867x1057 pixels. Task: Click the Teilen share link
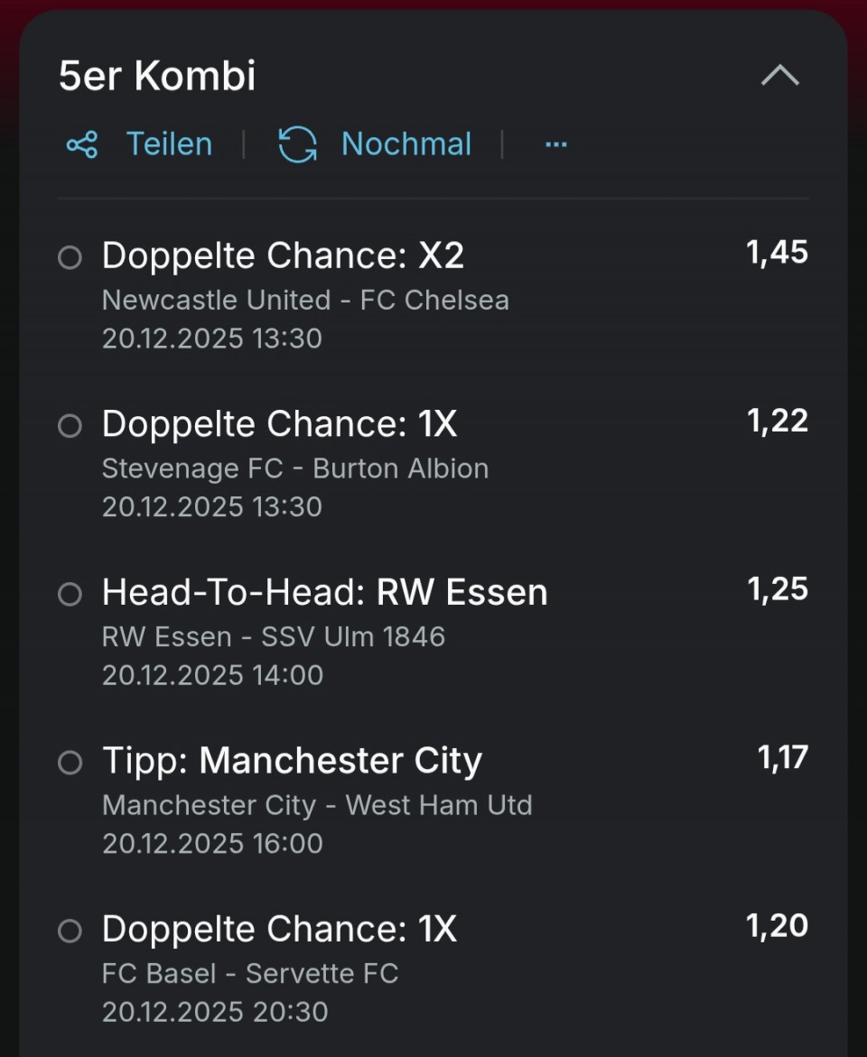point(169,144)
